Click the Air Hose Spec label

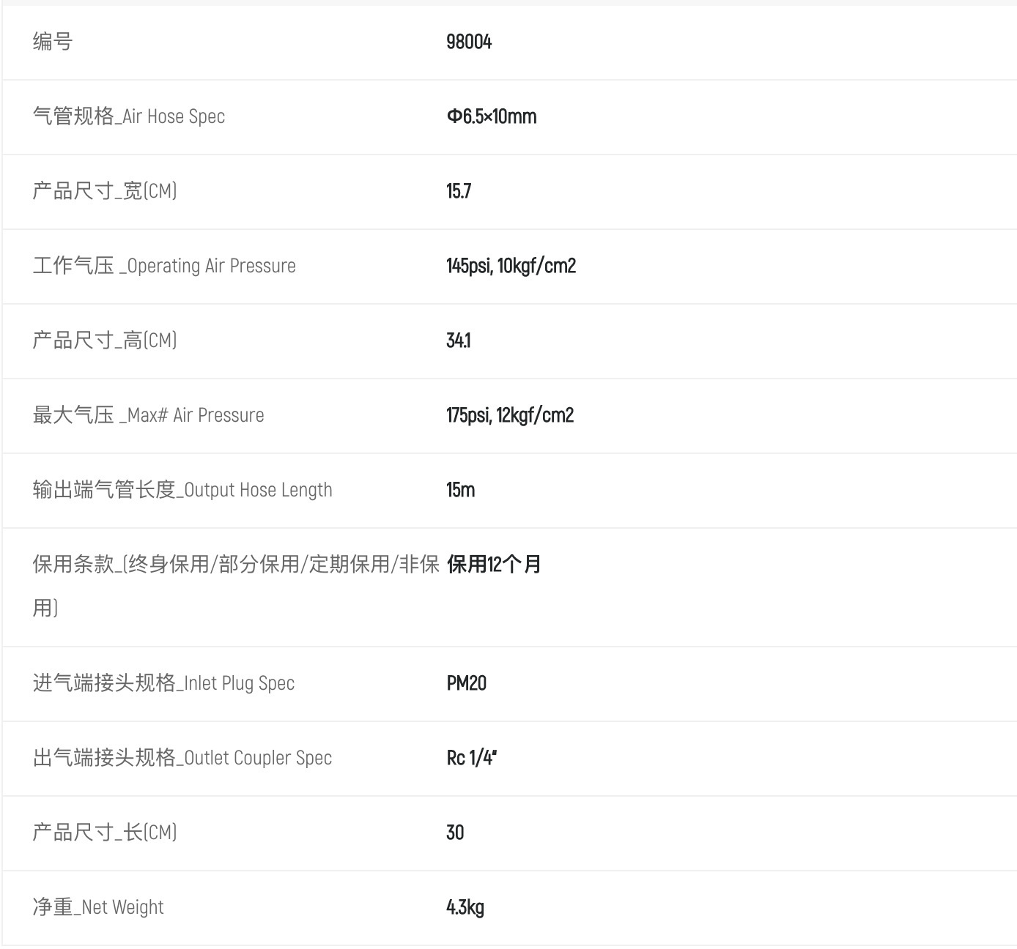tap(129, 116)
